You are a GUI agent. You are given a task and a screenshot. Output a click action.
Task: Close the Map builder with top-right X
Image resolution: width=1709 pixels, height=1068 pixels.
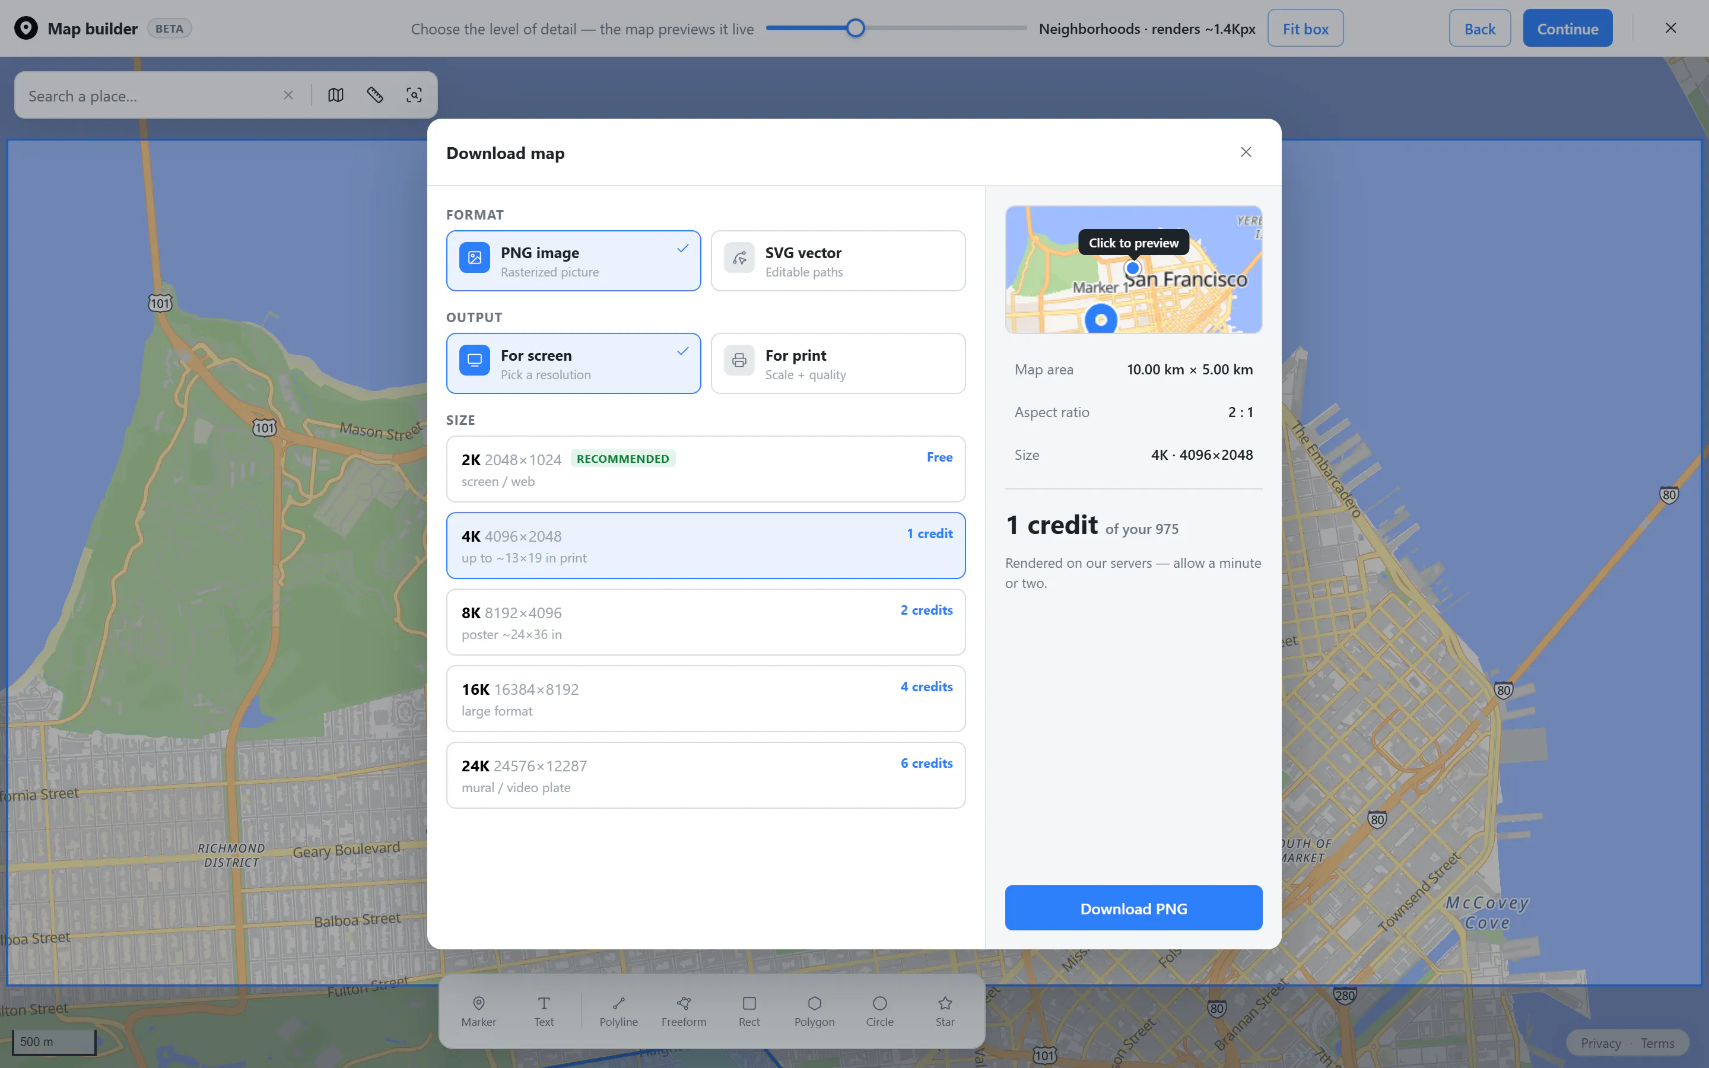(x=1671, y=28)
